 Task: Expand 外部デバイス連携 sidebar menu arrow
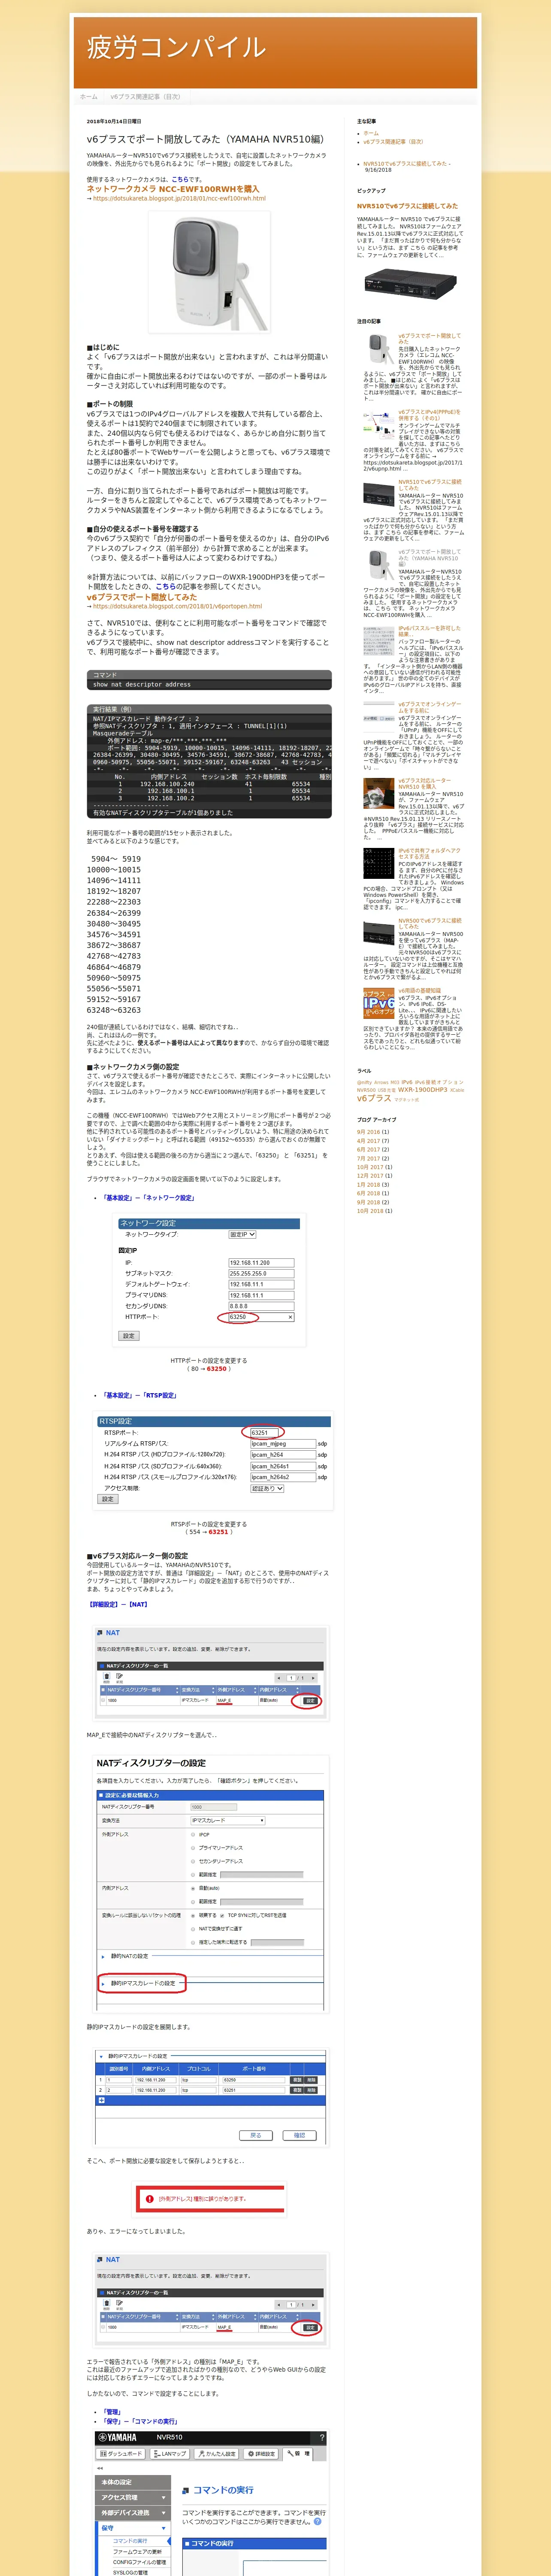click(x=164, y=2512)
